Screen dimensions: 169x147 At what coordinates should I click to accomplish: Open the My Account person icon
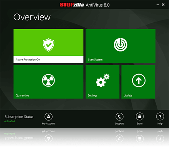pyautogui.click(x=48, y=117)
